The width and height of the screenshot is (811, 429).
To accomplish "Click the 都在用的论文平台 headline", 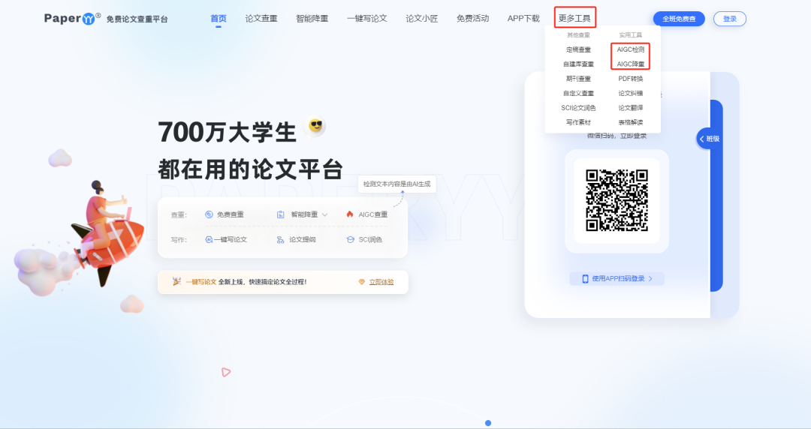I will pyautogui.click(x=250, y=169).
